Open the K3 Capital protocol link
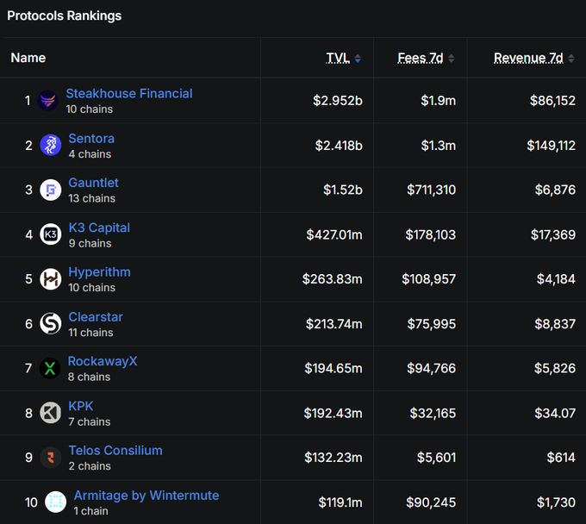This screenshot has width=586, height=524. pos(99,228)
